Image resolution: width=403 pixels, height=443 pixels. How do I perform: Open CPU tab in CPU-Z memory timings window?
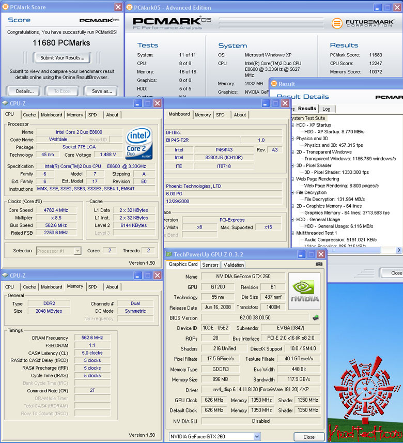tap(9, 287)
